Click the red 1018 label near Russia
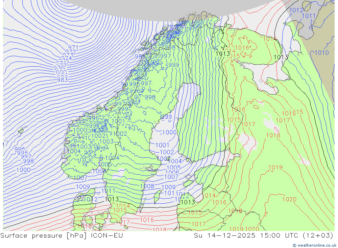The width and height of the screenshot is (338, 248). [273, 135]
